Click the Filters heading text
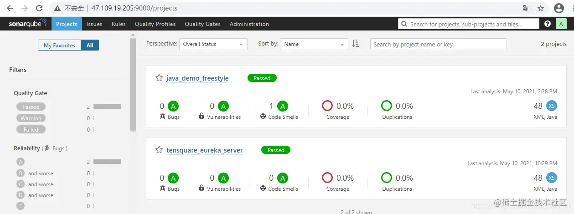 [18, 70]
